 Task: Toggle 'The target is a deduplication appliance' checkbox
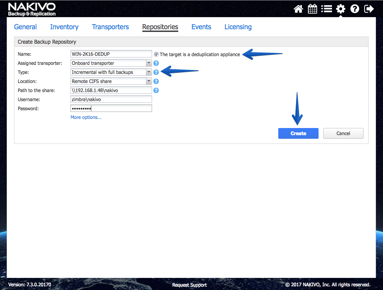[156, 54]
